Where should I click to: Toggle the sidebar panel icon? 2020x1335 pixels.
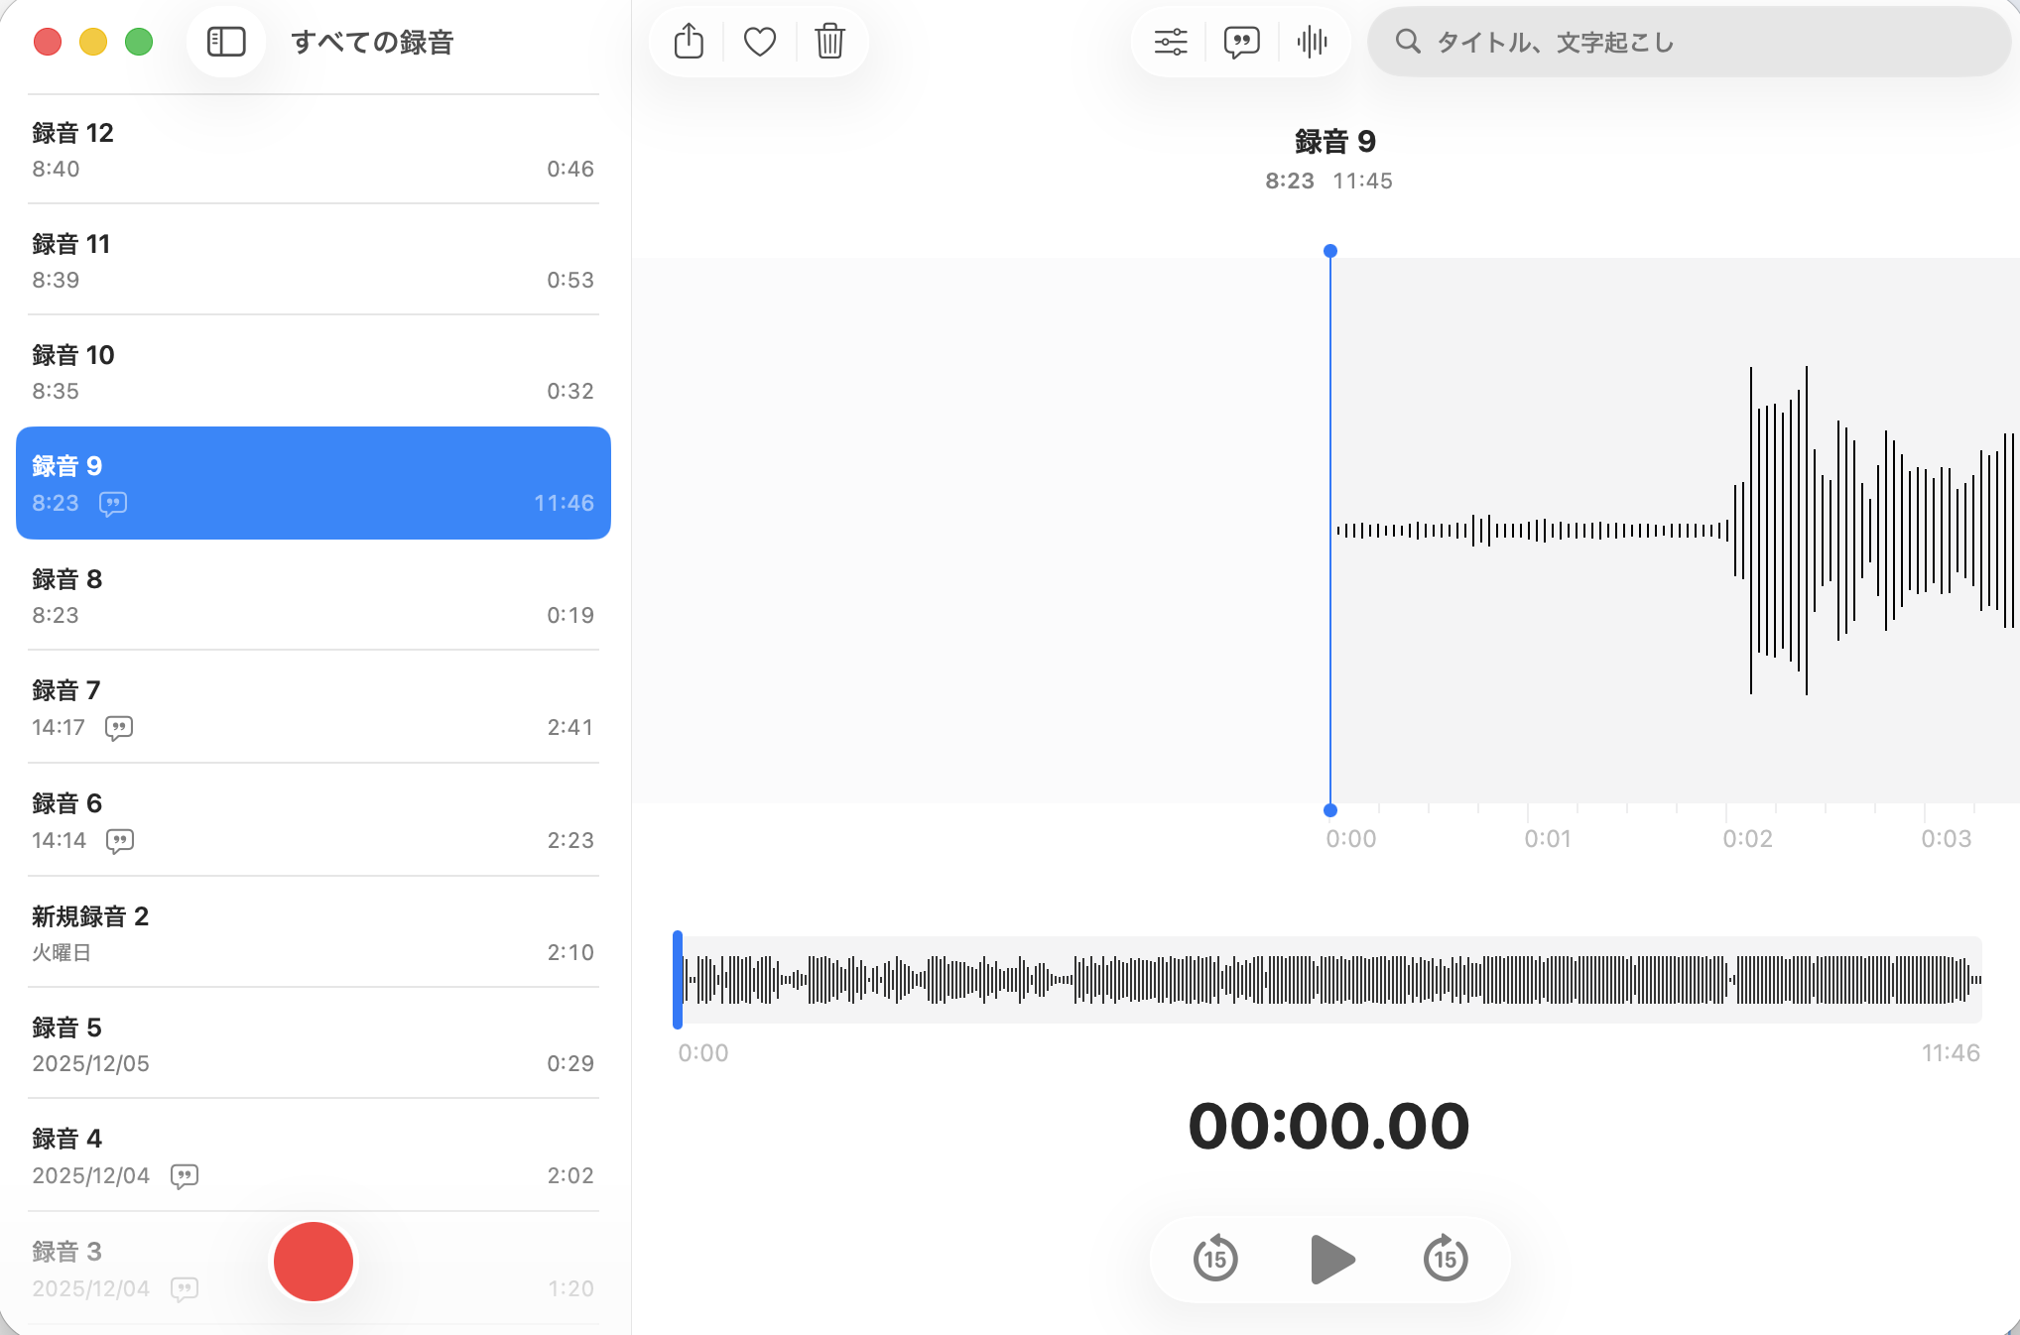226,42
